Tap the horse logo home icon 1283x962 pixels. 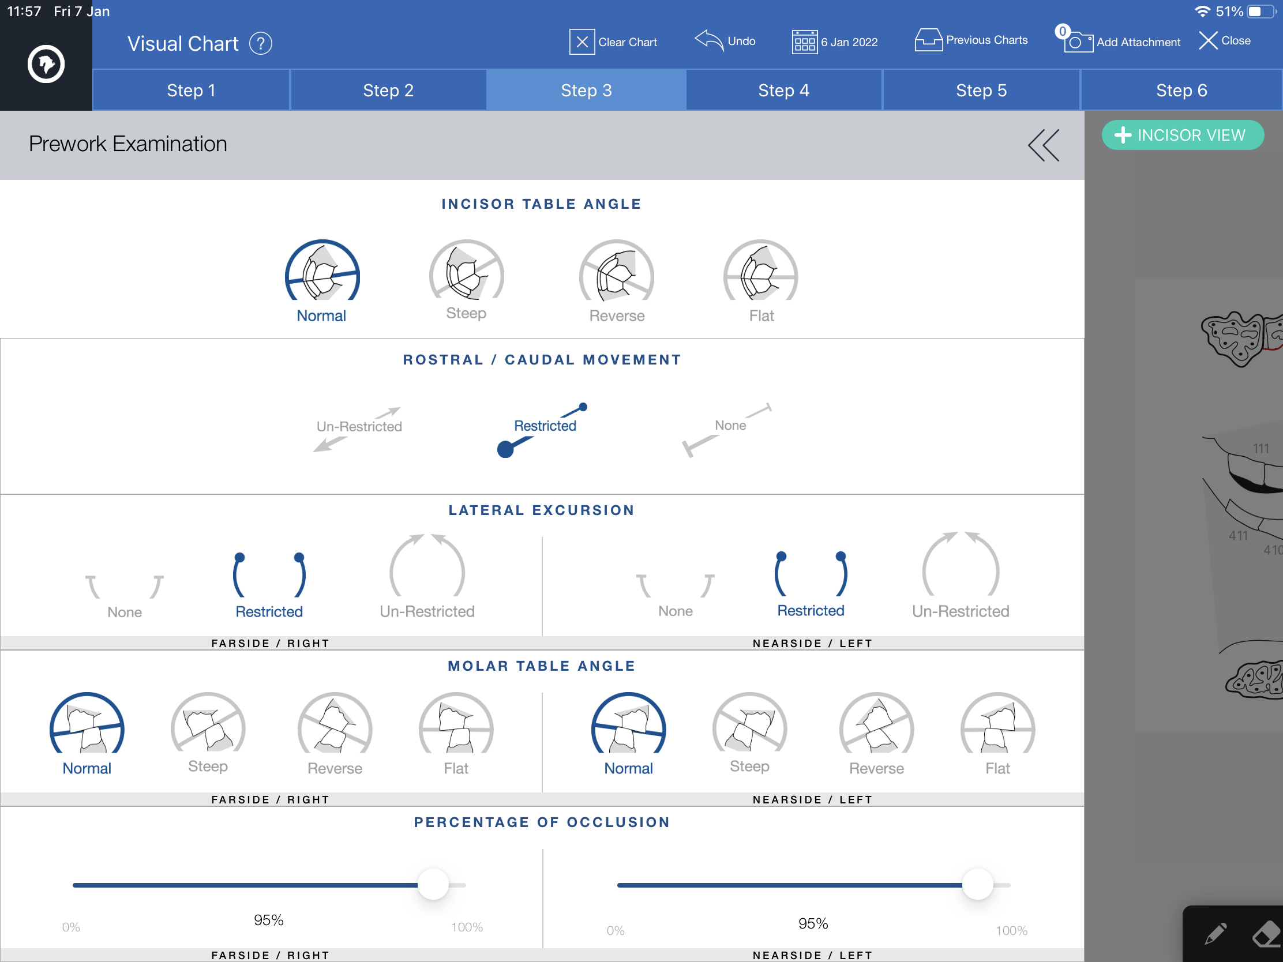tap(46, 64)
